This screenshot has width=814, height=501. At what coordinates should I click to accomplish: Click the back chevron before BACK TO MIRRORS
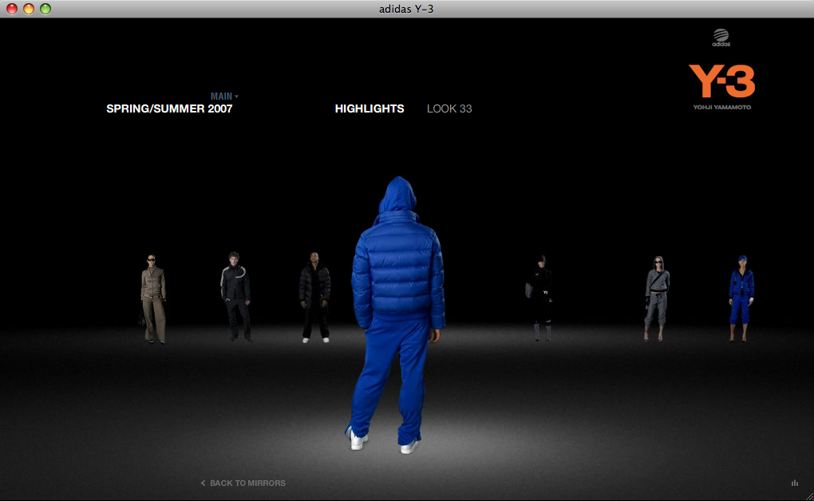click(203, 483)
